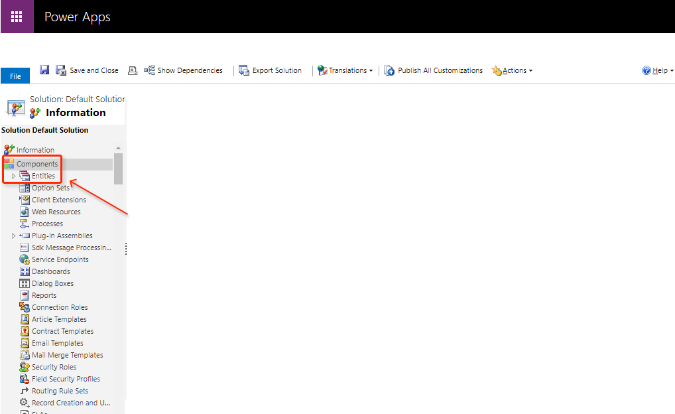Image resolution: width=675 pixels, height=414 pixels.
Task: Click the Reports icon
Action: (25, 295)
